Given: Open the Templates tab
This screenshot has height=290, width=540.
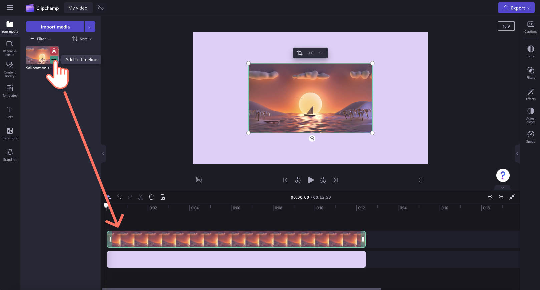Looking at the screenshot, I should coord(10,91).
